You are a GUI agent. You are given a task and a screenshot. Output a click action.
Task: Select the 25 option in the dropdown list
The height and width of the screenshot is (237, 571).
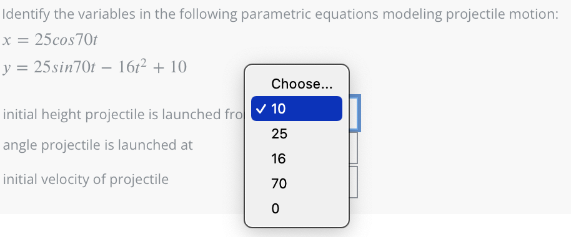coord(296,133)
